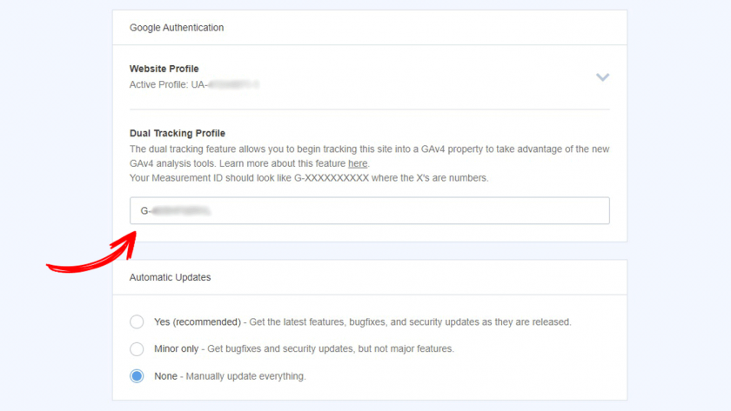Click the "Get the latest features" description text
This screenshot has height=411, width=731.
[x=409, y=322]
